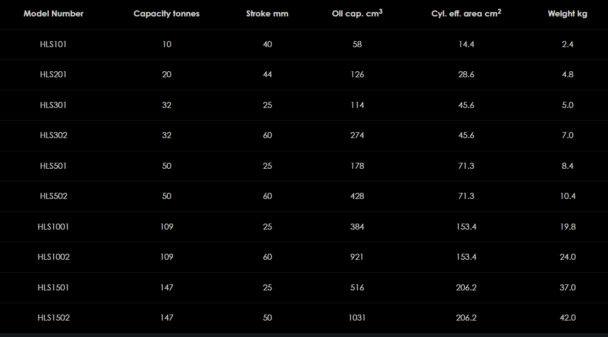Click the Weight kg column header
This screenshot has height=337, width=608.
[x=567, y=14]
